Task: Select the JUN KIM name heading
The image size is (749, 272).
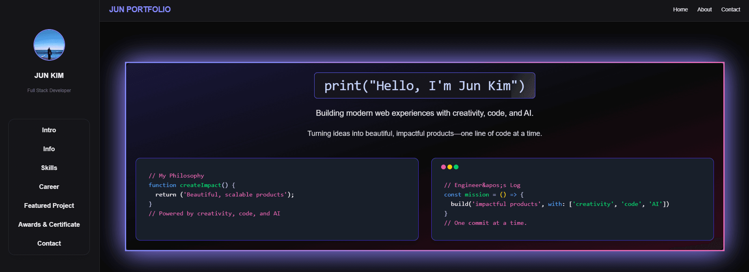Action: (x=49, y=76)
